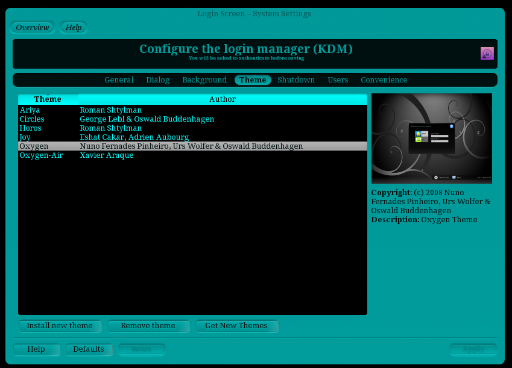Open the Convenience tab
The width and height of the screenshot is (512, 368).
click(384, 80)
